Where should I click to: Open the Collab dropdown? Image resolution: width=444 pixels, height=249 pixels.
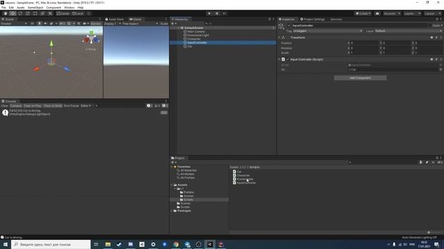point(363,13)
